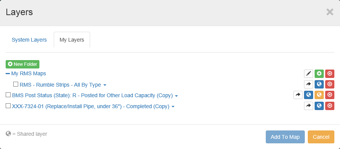
Task: Click the New Folder button
Action: [x=23, y=64]
